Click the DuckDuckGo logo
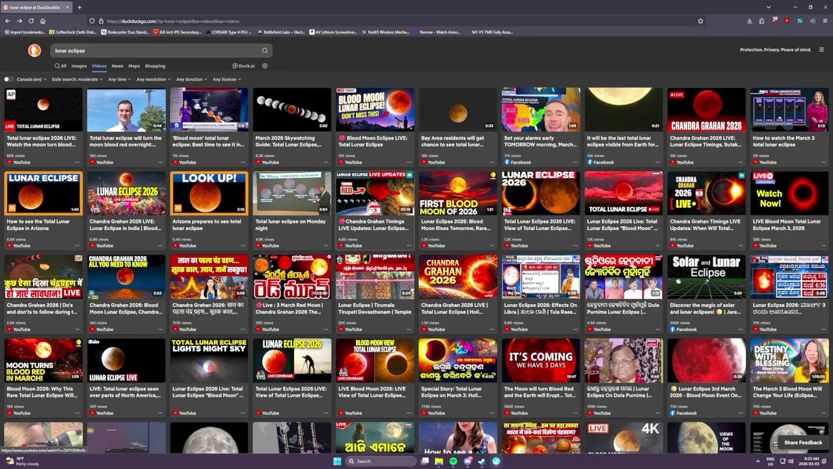The image size is (833, 469). point(34,50)
